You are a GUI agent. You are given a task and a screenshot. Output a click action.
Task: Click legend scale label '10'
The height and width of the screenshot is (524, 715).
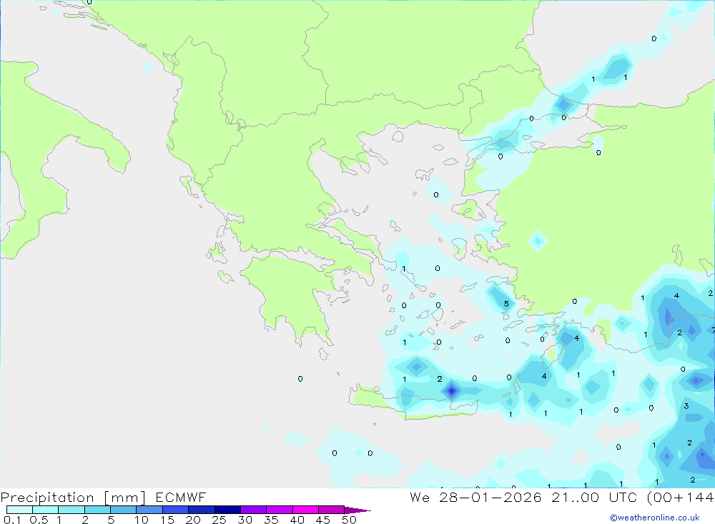coord(142,520)
